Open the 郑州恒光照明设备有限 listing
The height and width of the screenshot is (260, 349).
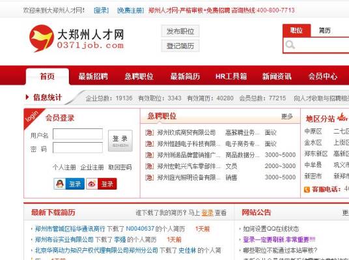point(189,177)
